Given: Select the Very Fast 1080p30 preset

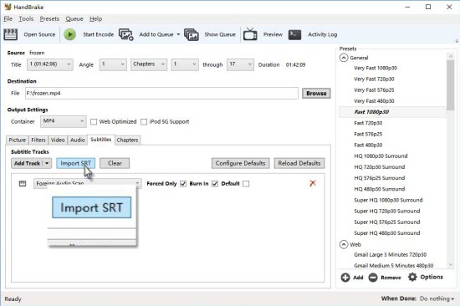Looking at the screenshot, I should pyautogui.click(x=376, y=68).
